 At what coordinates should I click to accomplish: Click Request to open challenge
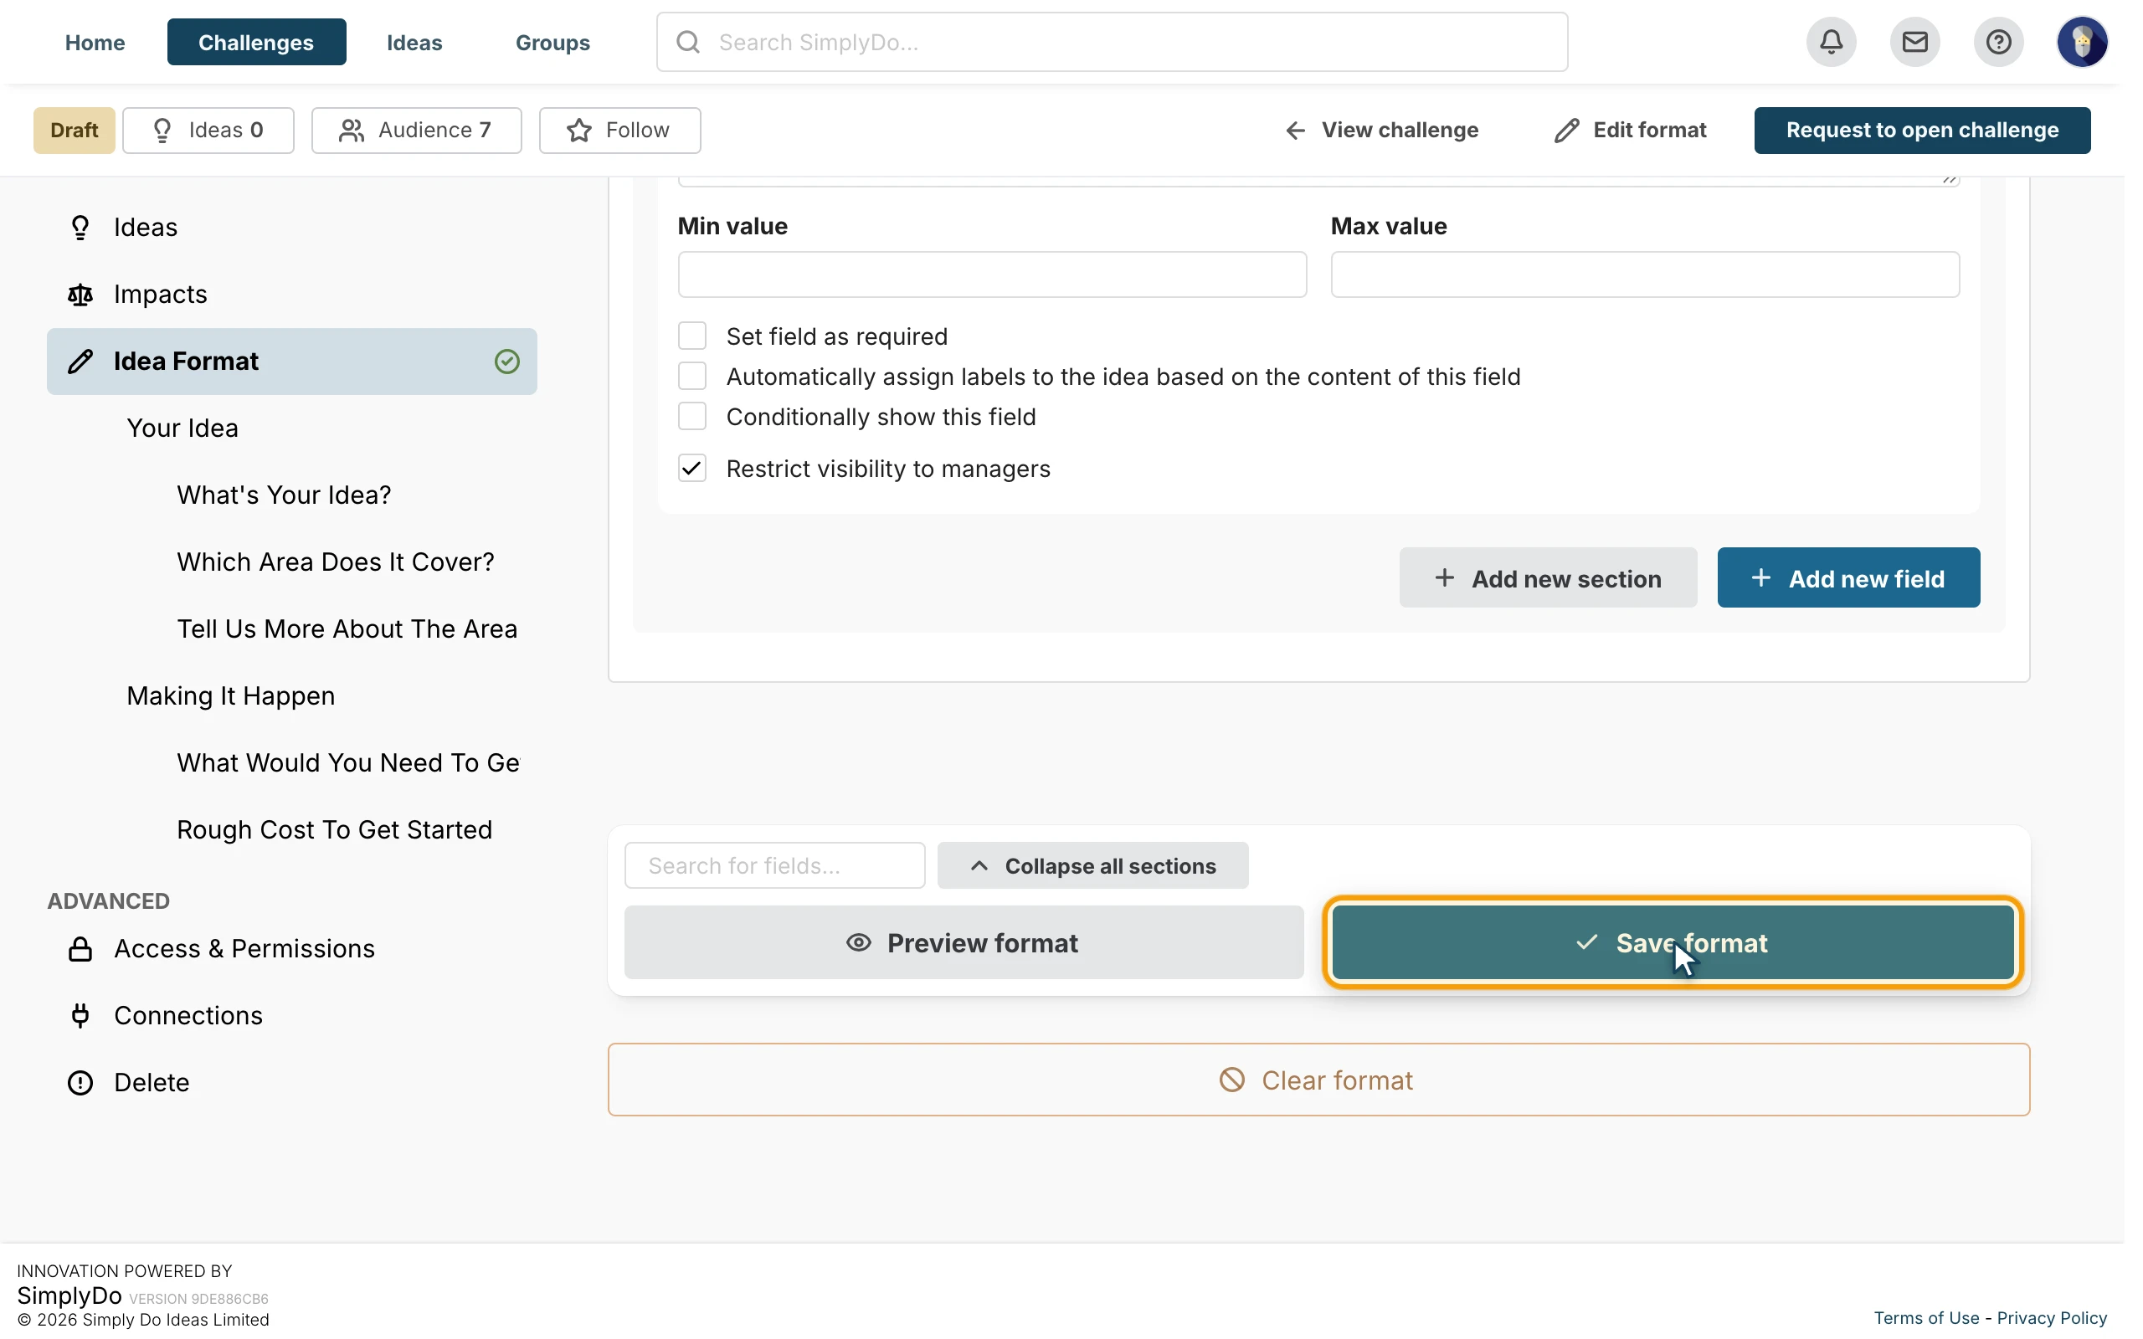point(1922,131)
